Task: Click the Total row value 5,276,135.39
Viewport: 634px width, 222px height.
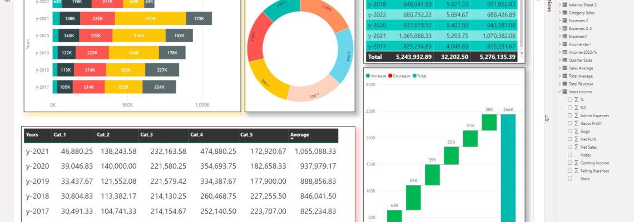Action: point(498,57)
